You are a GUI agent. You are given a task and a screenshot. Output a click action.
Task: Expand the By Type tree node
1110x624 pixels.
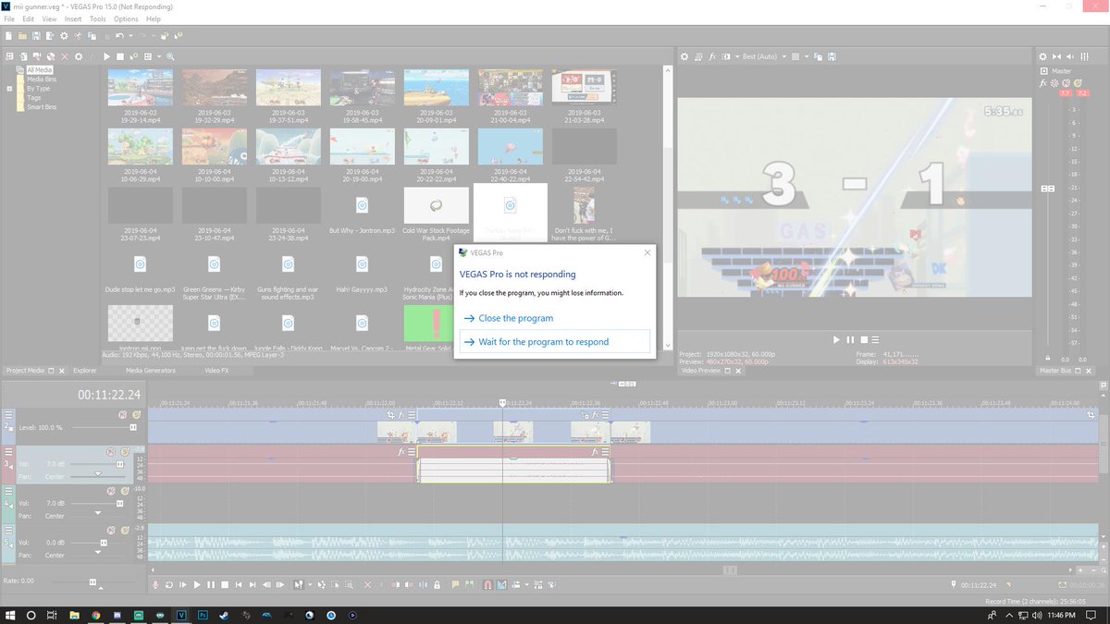coord(9,89)
